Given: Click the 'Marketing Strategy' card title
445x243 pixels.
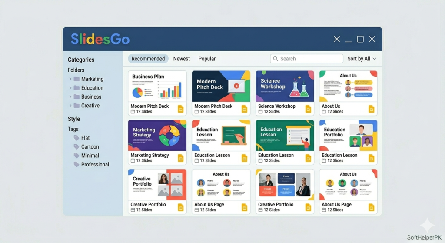Looking at the screenshot, I should [149, 155].
